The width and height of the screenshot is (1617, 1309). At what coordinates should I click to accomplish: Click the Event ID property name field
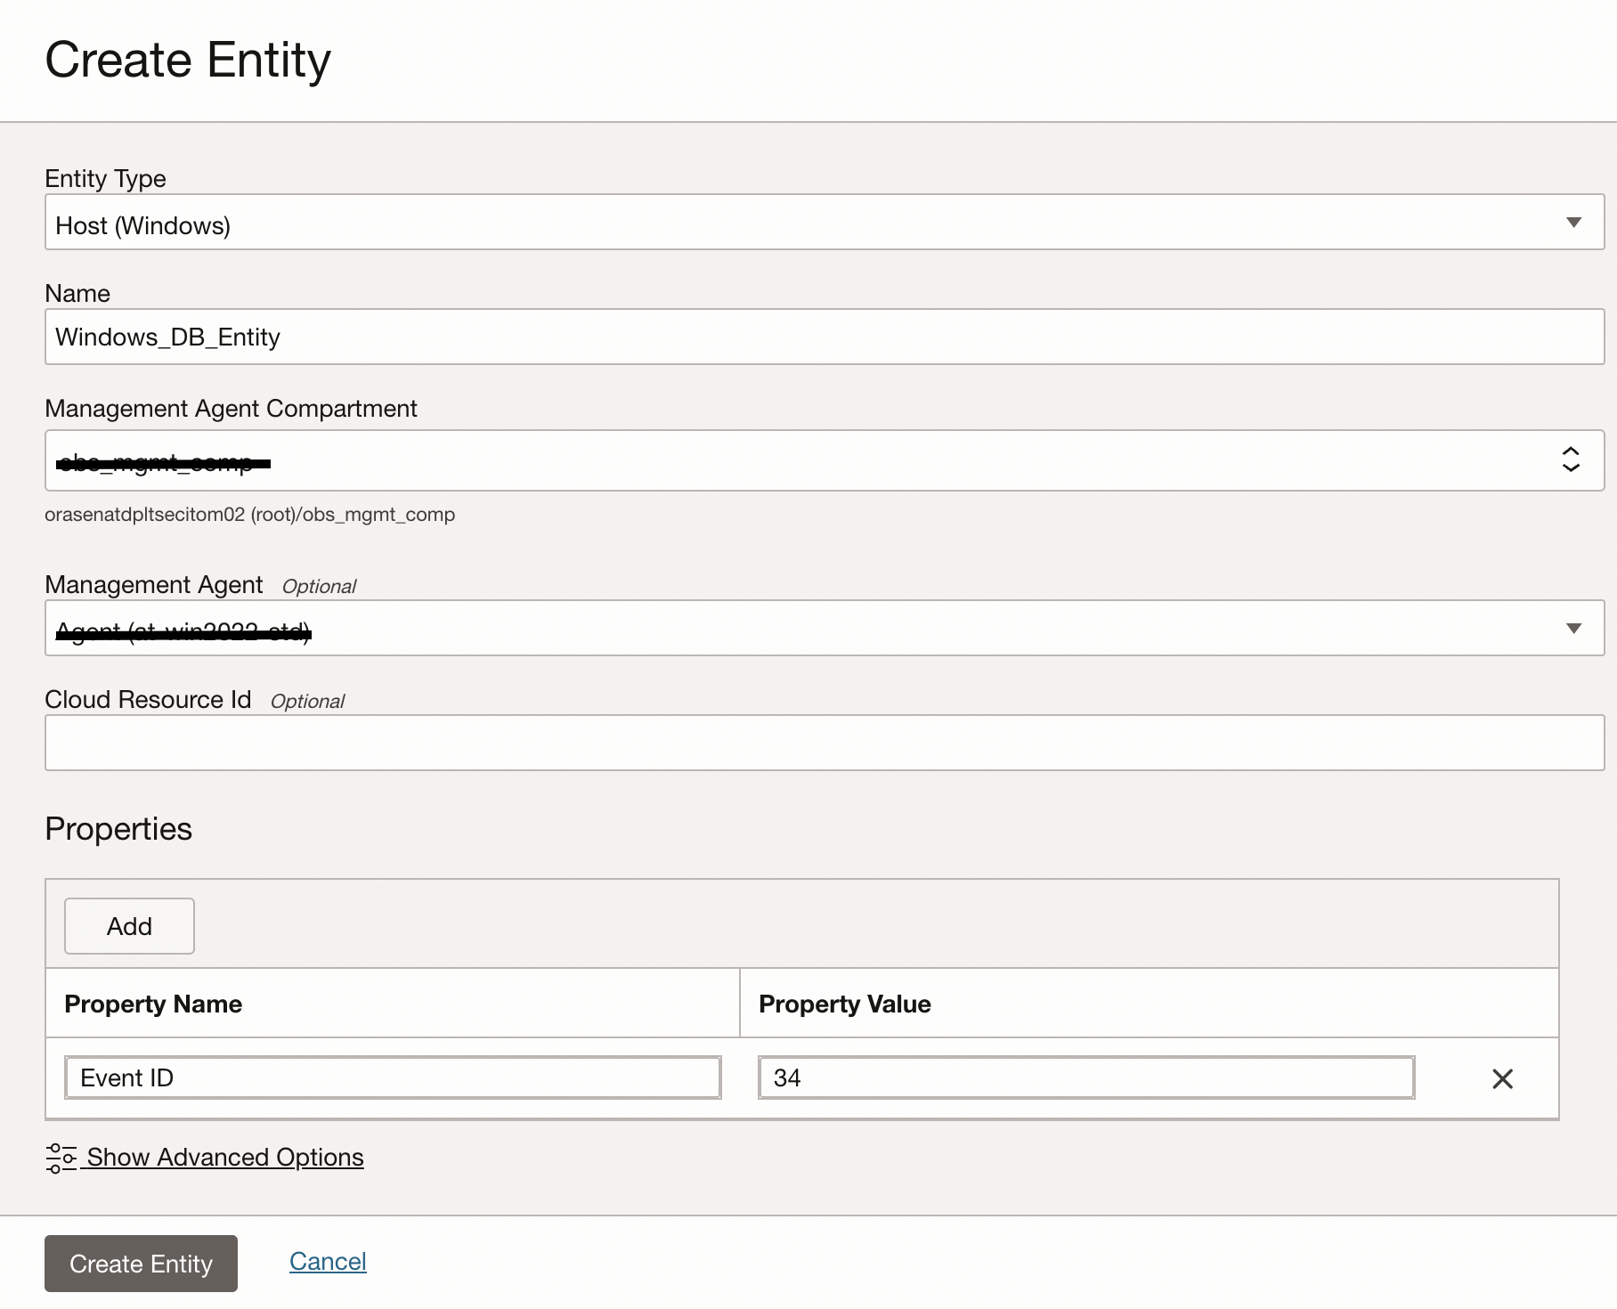coord(392,1077)
